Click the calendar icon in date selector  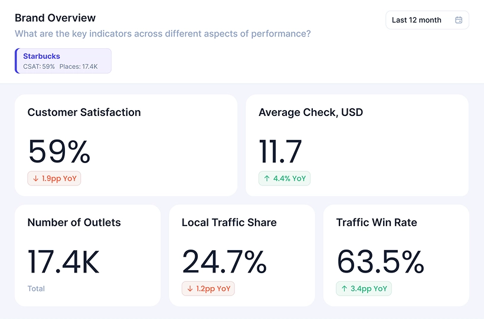pos(459,20)
